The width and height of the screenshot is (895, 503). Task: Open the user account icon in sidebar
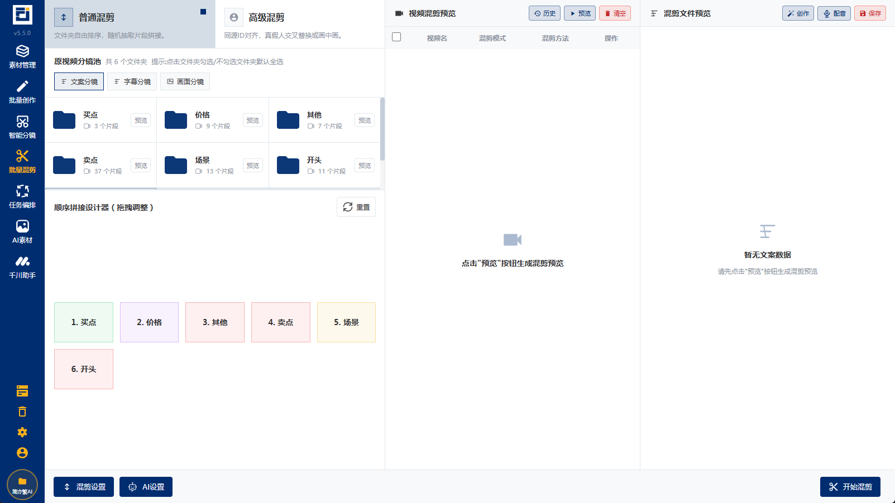tap(22, 453)
